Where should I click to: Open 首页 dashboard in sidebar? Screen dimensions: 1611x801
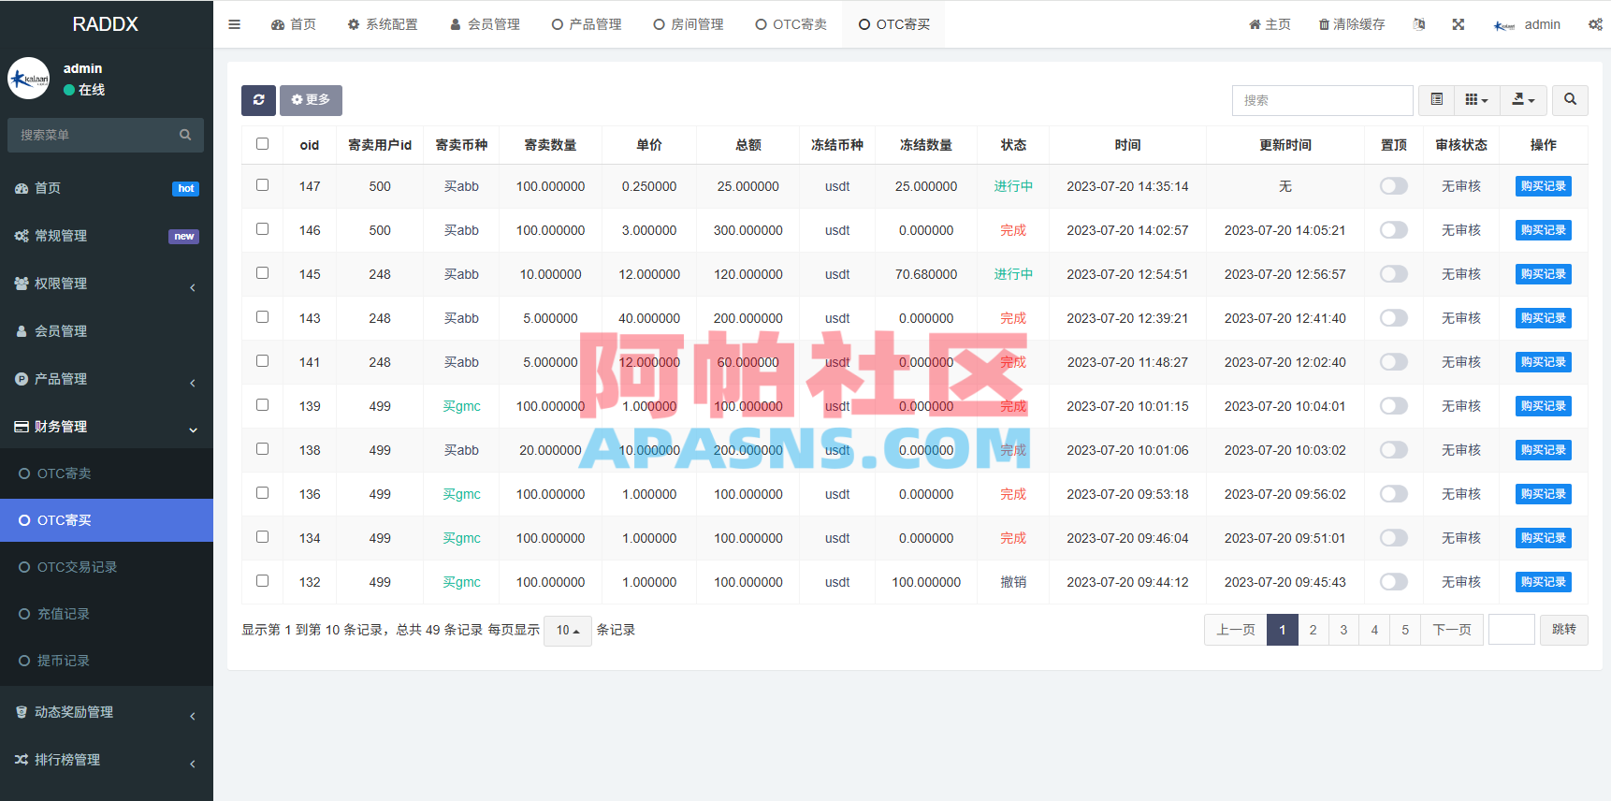(107, 188)
